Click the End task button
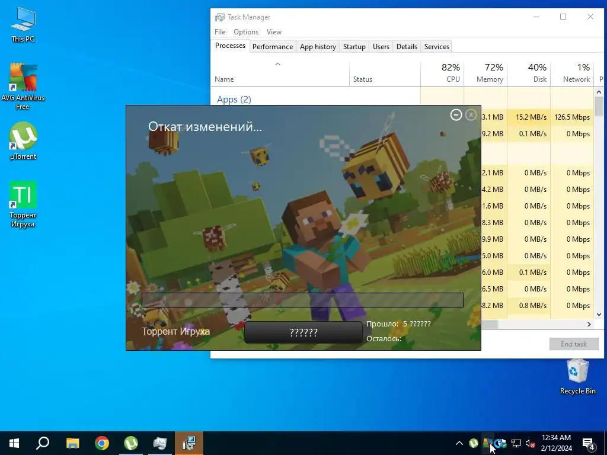 point(574,344)
